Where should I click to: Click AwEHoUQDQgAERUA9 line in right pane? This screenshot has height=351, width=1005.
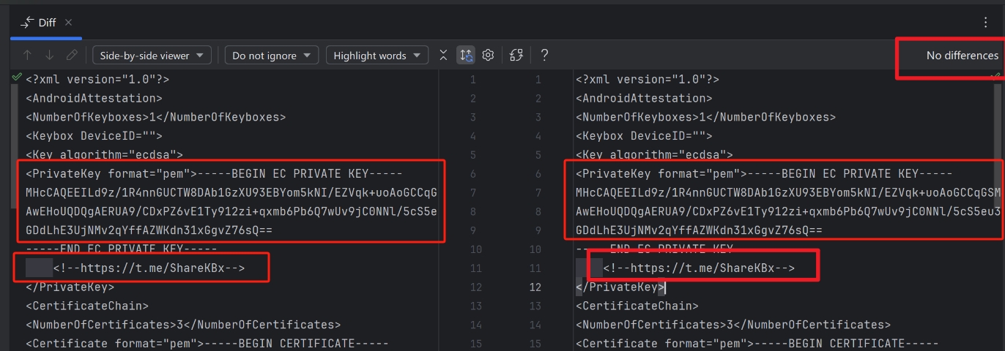click(x=788, y=212)
